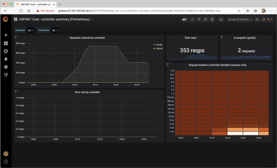277x168 pixels.
Task: Click info icon on Error rate panel
Action: click(15, 91)
